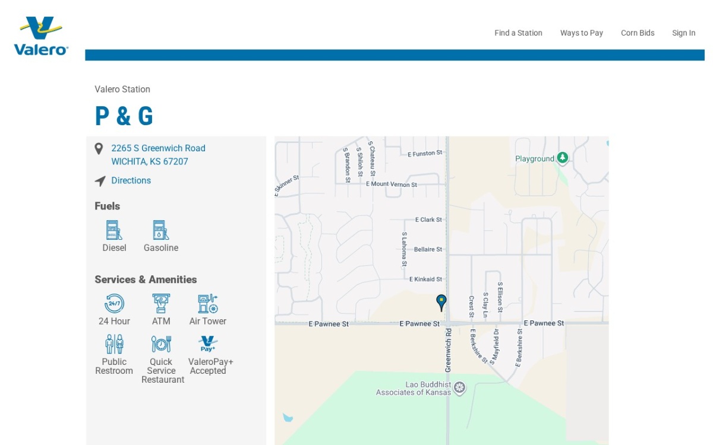Viewport: 713px width, 445px height.
Task: Click the address location pin icon
Action: (99, 149)
